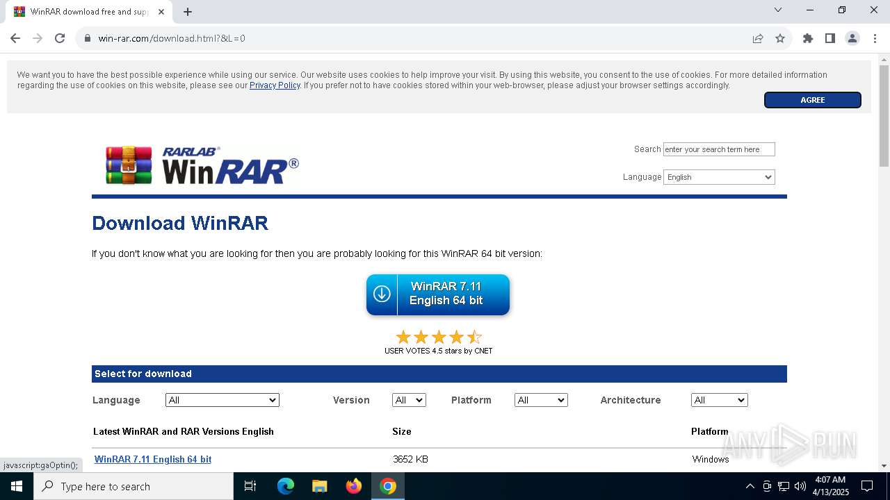The image size is (890, 500).
Task: Click the CNET star rating
Action: coord(439,337)
